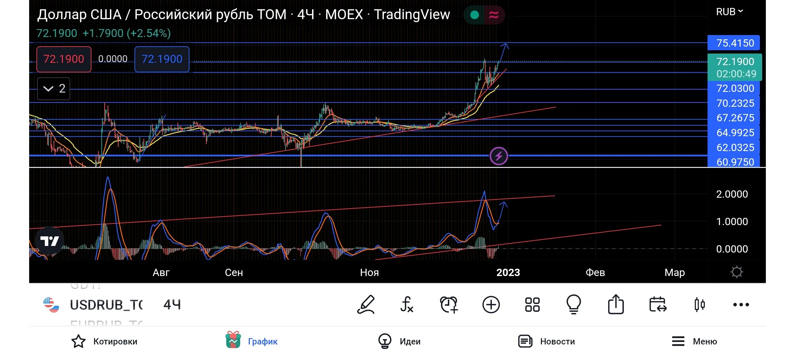Open the Идеи tab
This screenshot has height=357, width=795.
click(x=399, y=341)
